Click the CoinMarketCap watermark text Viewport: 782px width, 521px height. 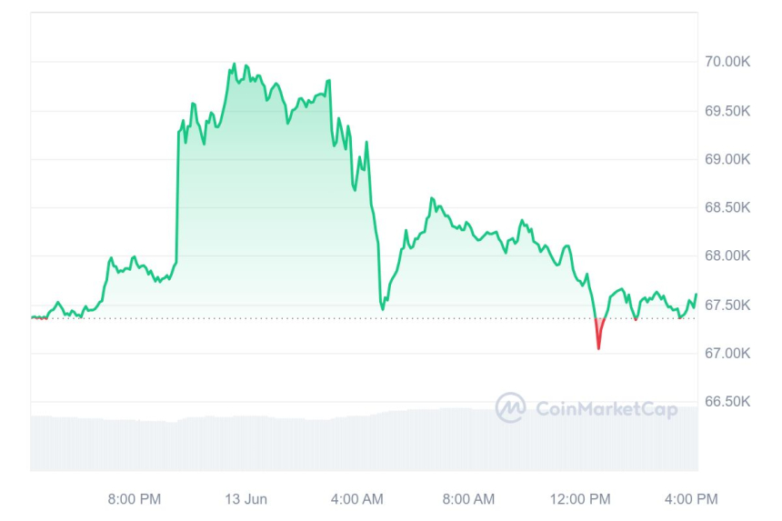coord(607,409)
